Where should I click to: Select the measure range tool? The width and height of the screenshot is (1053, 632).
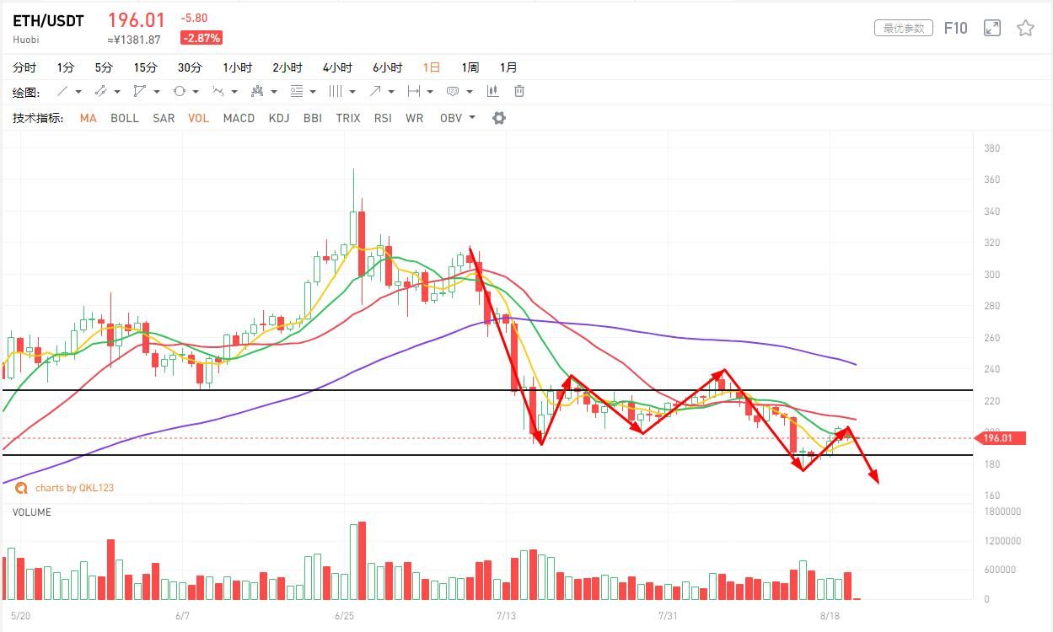[x=413, y=91]
